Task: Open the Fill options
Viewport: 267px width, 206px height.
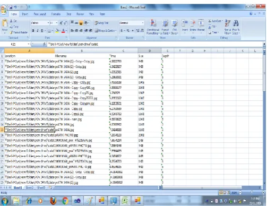Action: tap(212, 27)
